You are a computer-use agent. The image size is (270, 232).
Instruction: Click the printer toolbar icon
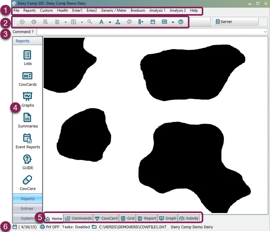coord(34,22)
